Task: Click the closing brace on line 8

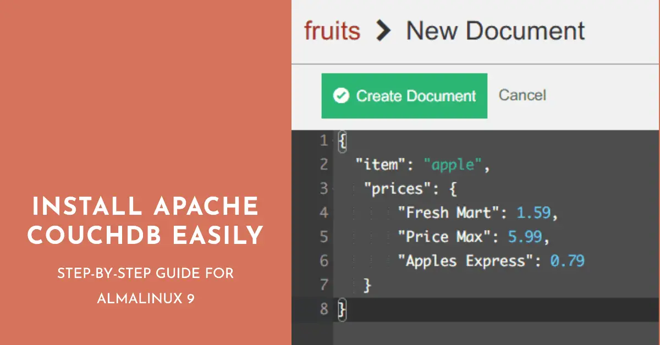Action: click(x=342, y=309)
